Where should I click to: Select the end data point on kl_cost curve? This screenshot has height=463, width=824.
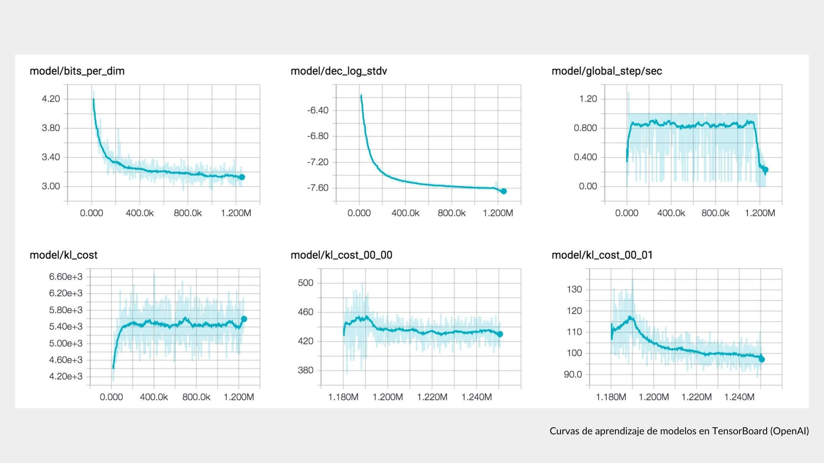244,319
